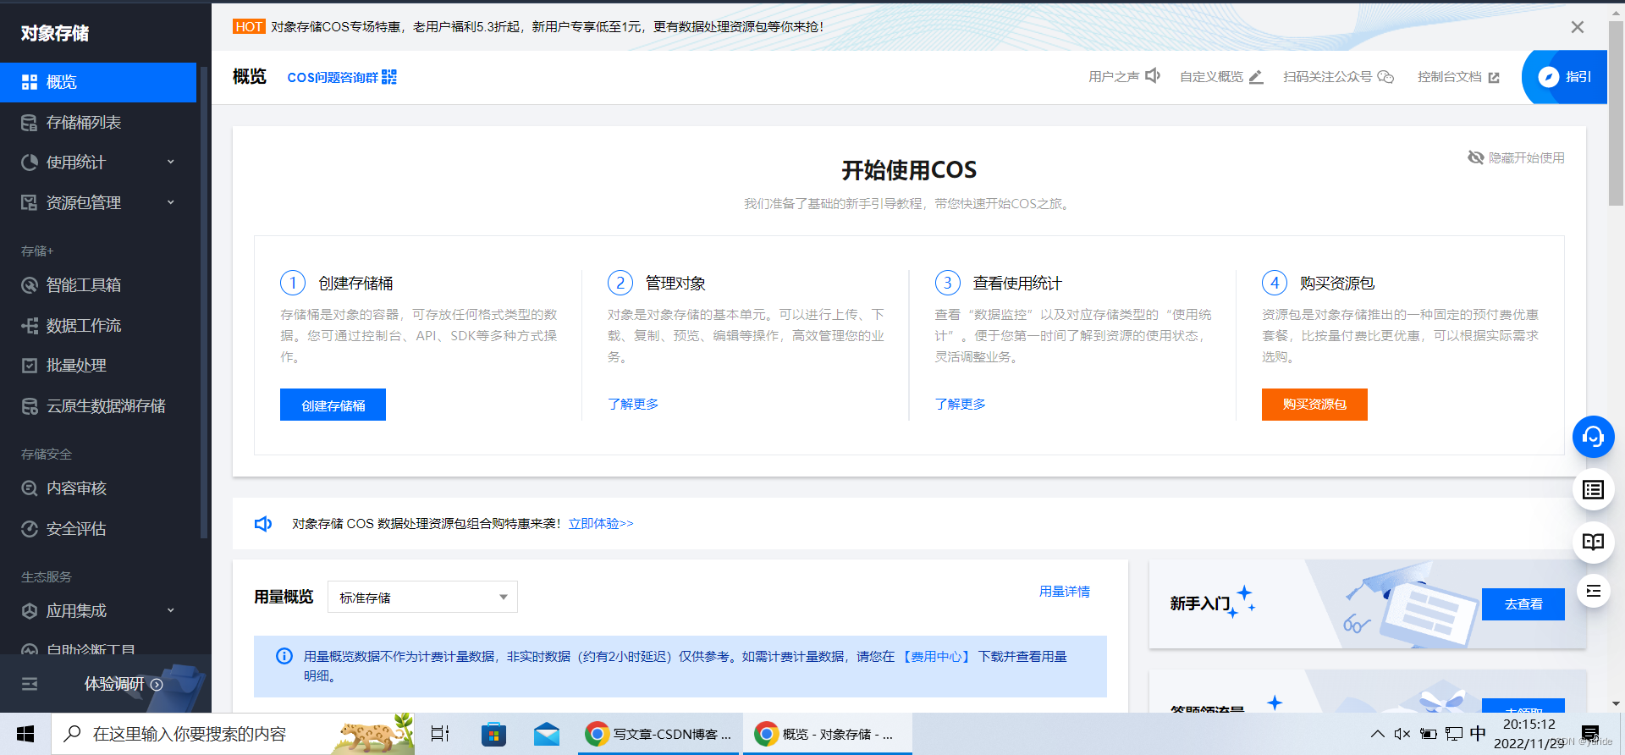Open the Mail app on the taskbar
Screen dimensions: 1625x755
547,734
